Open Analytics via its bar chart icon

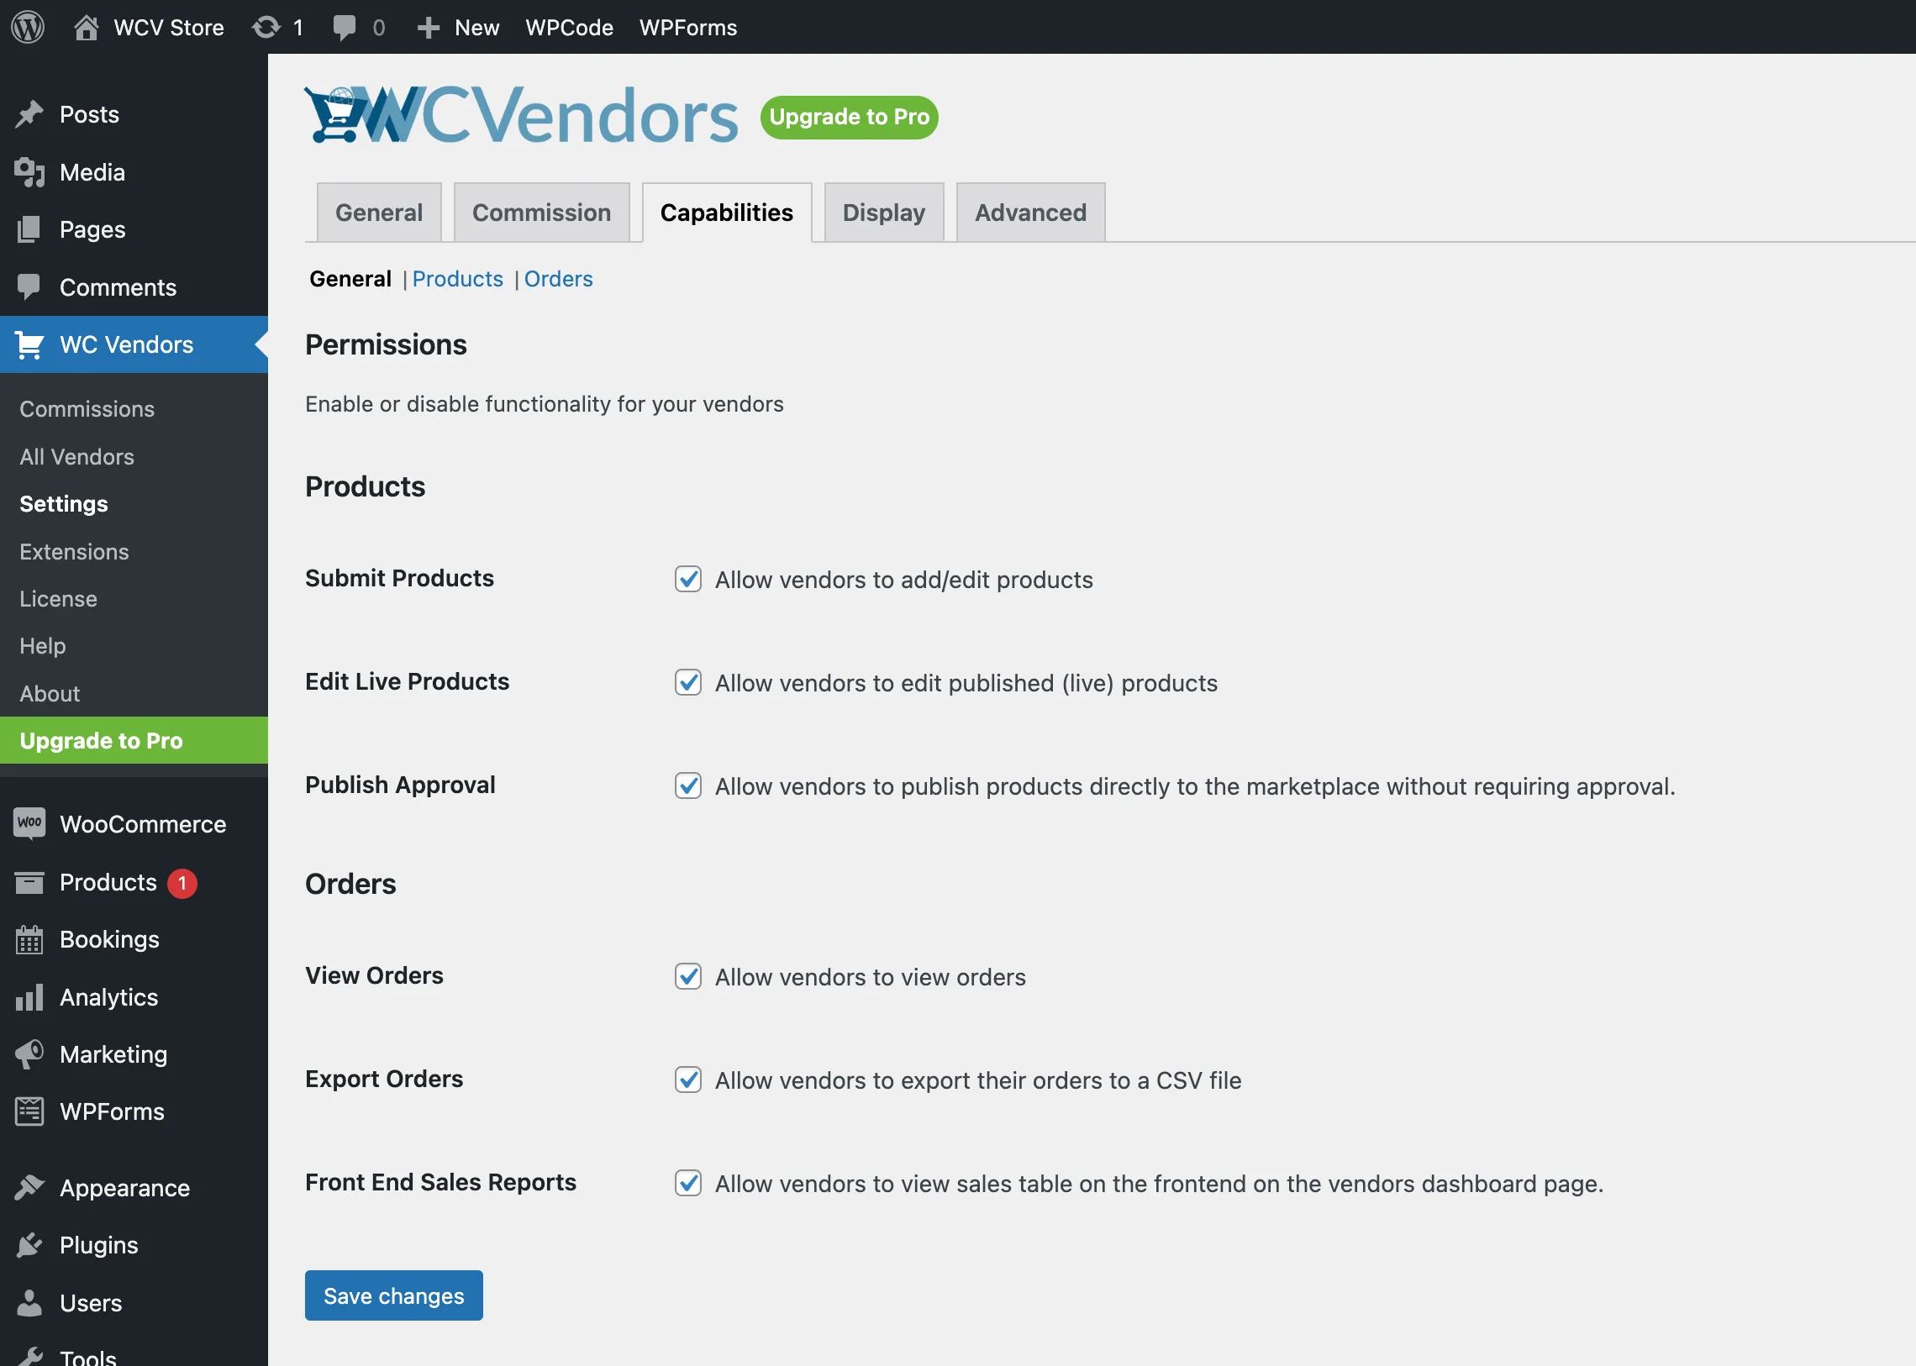pos(29,996)
